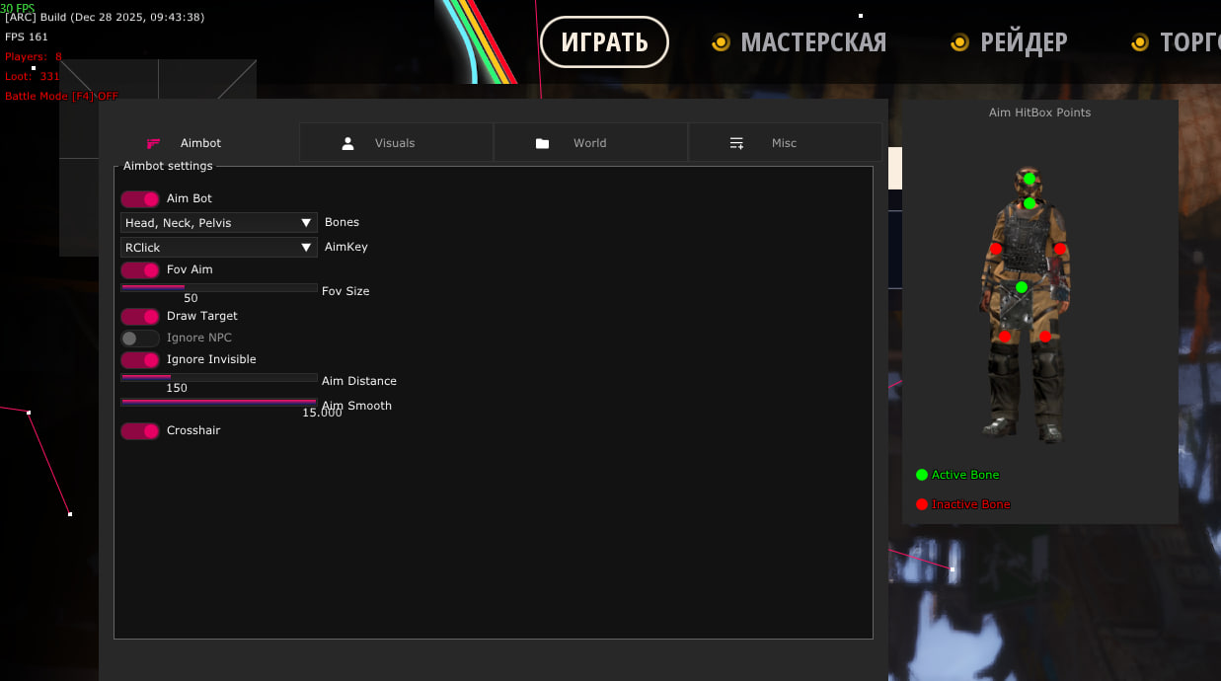This screenshot has width=1221, height=681.
Task: Disable the Aim Bot toggle
Action: pyautogui.click(x=140, y=199)
